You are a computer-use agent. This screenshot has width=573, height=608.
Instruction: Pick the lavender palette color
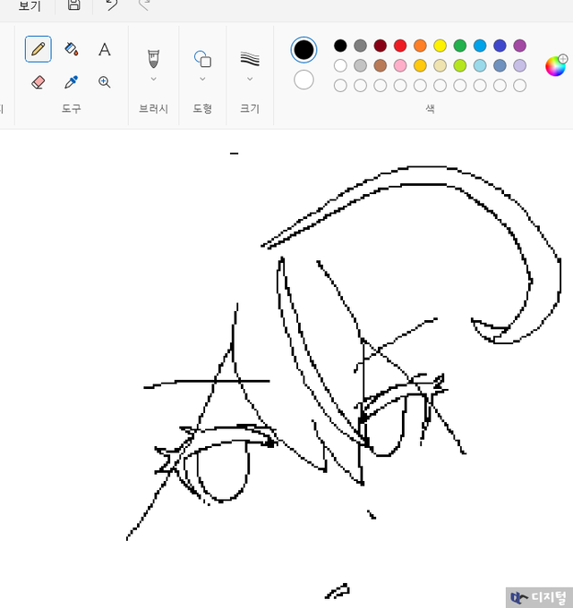click(x=520, y=65)
